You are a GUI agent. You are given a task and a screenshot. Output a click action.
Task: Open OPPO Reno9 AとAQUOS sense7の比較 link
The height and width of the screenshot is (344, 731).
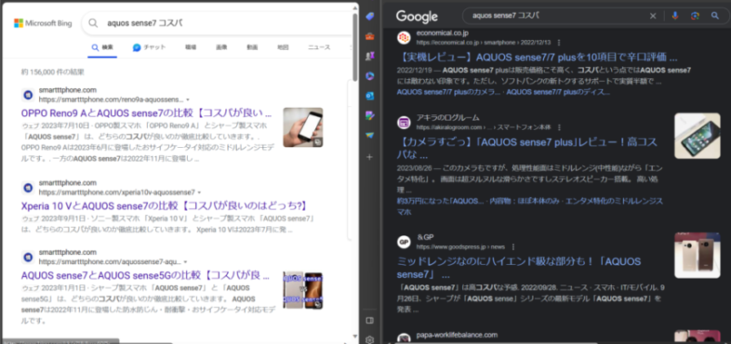click(146, 112)
